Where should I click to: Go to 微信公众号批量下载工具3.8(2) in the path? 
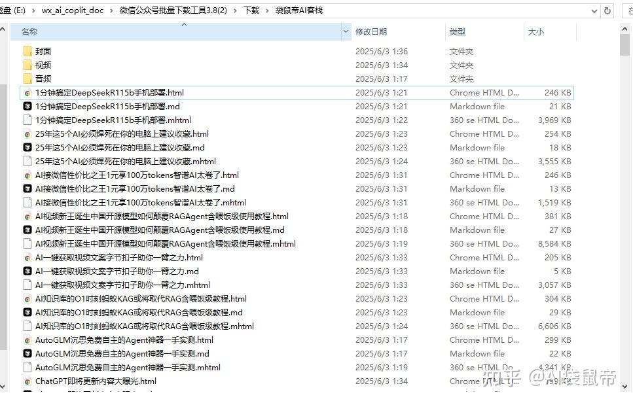pyautogui.click(x=173, y=10)
